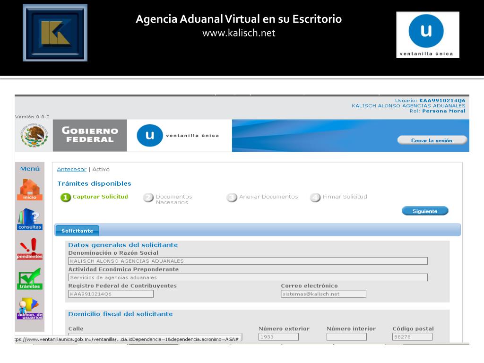Image resolution: width=484 pixels, height=363 pixels.
Task: Click the Kalisch K logo in the header
Action: point(55,33)
